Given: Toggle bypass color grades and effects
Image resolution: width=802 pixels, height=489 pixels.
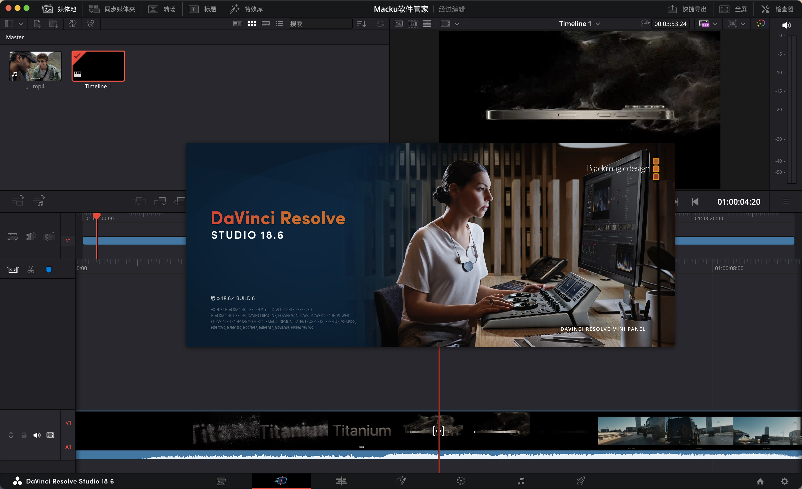Looking at the screenshot, I should [x=760, y=24].
